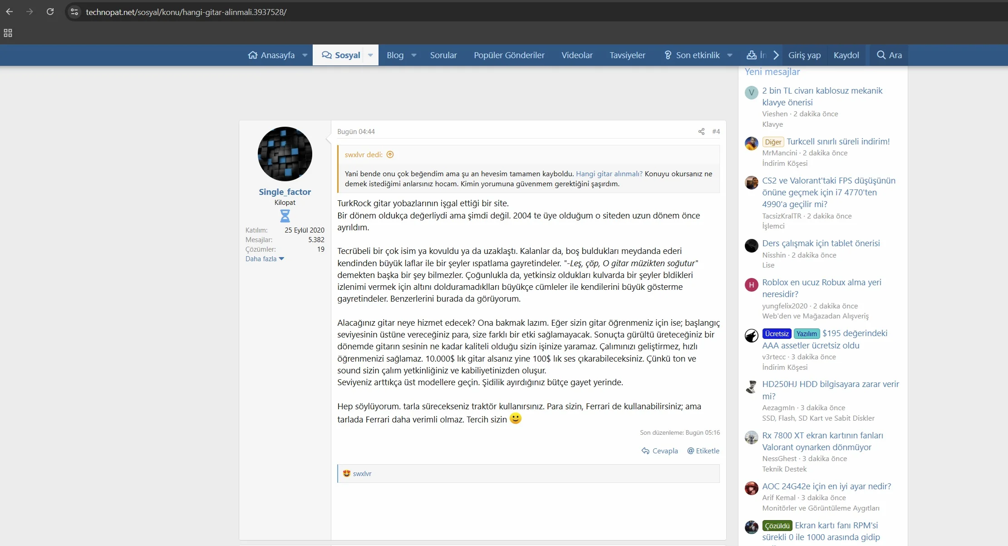1008x546 pixels.
Task: Expand the Blog menu arrow
Action: click(x=414, y=55)
